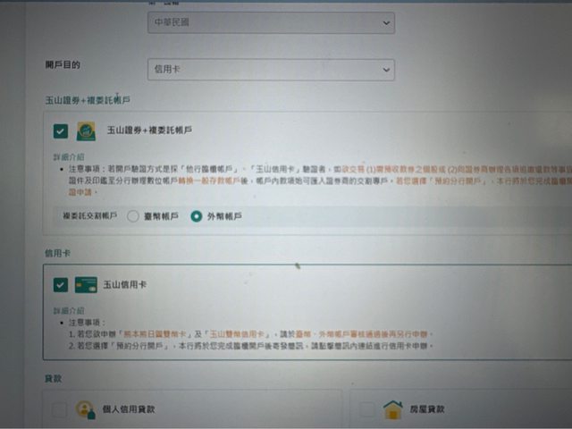Click the 個人信用貸款 label text
The image size is (572, 429).
pos(130,409)
